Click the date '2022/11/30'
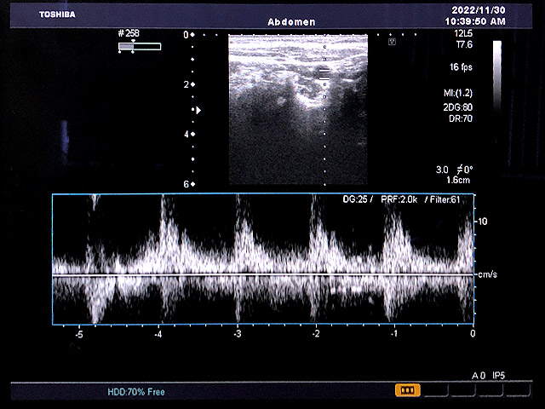Screen dimensions: 545x409 479,10
